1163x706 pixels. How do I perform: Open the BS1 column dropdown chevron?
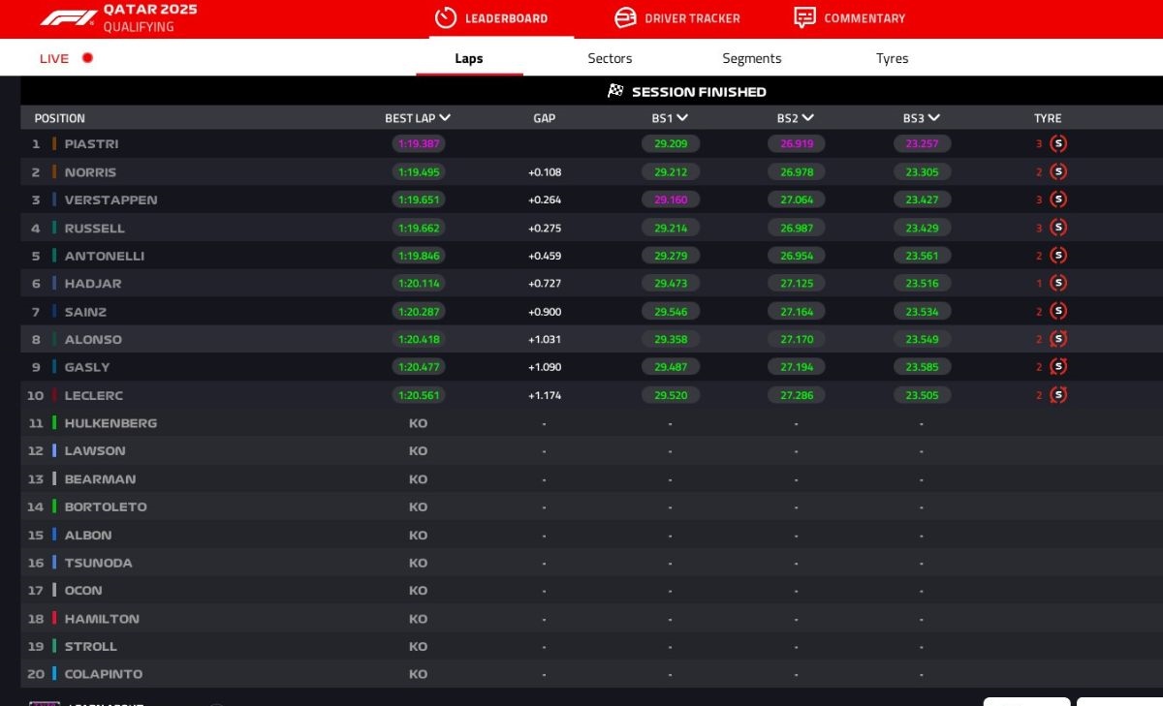coord(682,118)
